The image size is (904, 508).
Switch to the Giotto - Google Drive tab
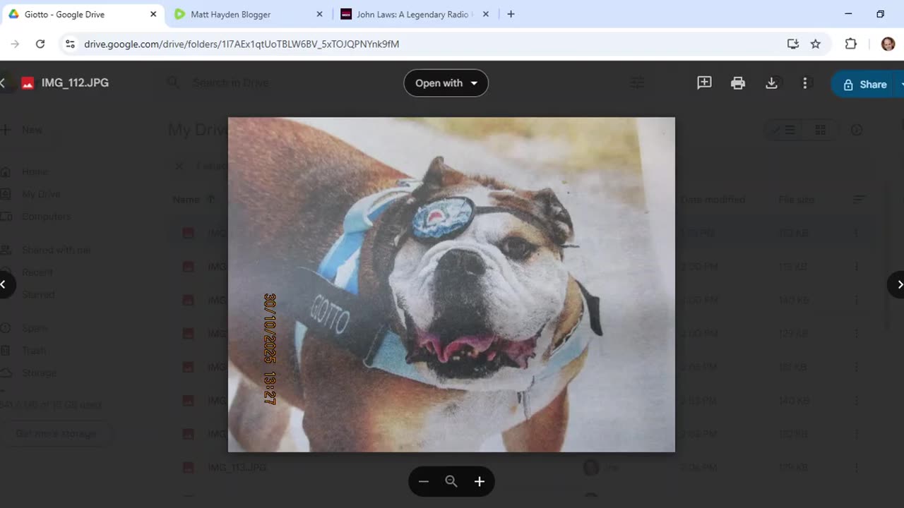[x=83, y=14]
